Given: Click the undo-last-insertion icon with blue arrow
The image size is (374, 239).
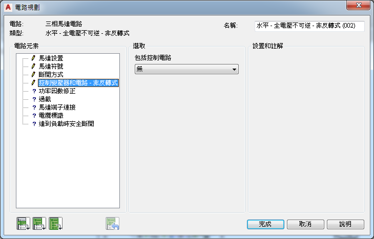Looking at the screenshot, I should click(x=113, y=224).
